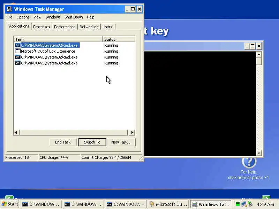Viewport: 279px width, 209px height.
Task: Activate the Windows Ta... taskbar button
Action: tap(211, 204)
